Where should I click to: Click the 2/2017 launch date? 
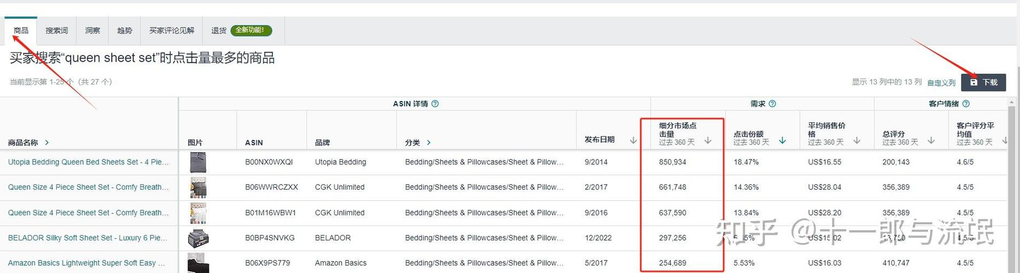(x=596, y=187)
